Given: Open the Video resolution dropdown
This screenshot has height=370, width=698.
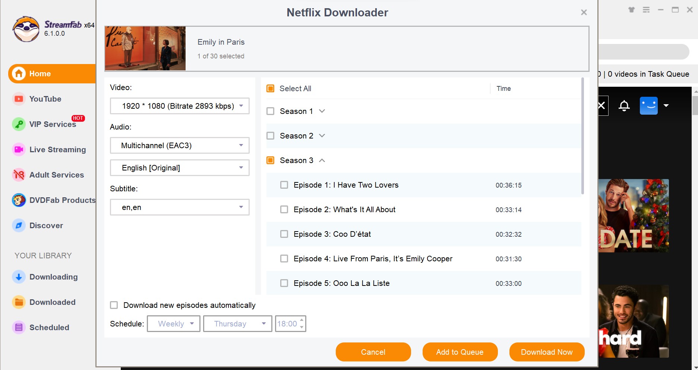Looking at the screenshot, I should pos(180,106).
